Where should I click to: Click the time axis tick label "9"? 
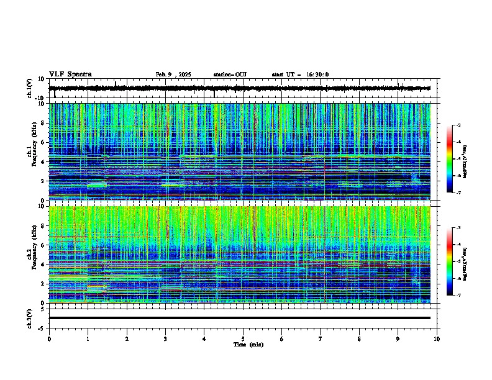[398, 339]
